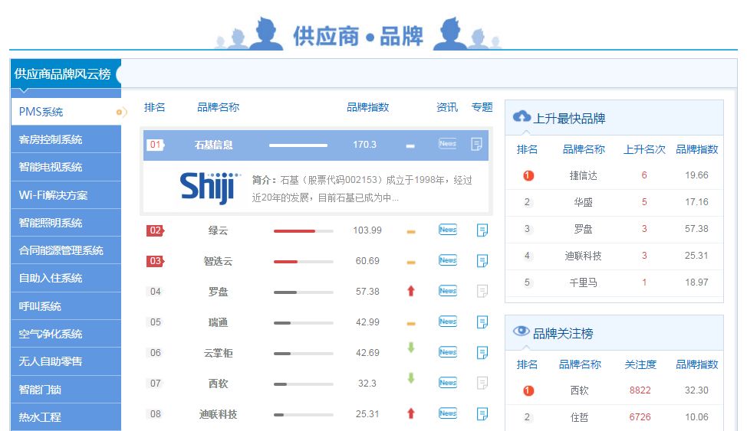Select 热水工程 category

tap(66, 417)
